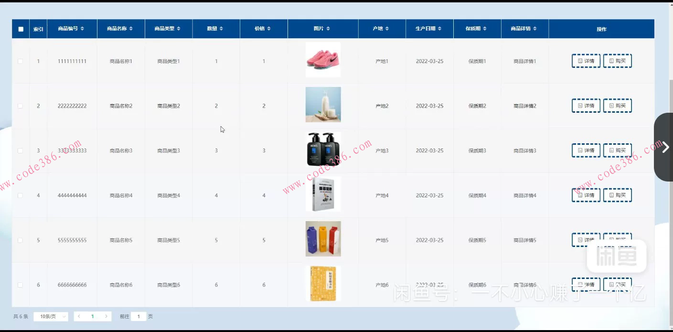Toggle the select-all checkbox in the table header

tap(21, 29)
